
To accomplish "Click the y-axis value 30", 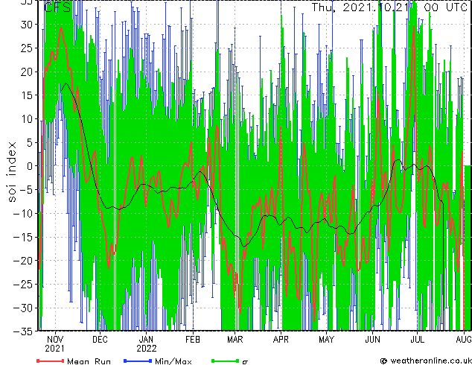I will tap(27, 25).
